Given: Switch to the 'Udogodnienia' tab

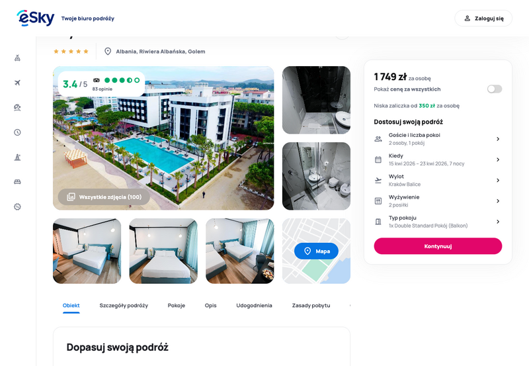Looking at the screenshot, I should click(x=254, y=306).
